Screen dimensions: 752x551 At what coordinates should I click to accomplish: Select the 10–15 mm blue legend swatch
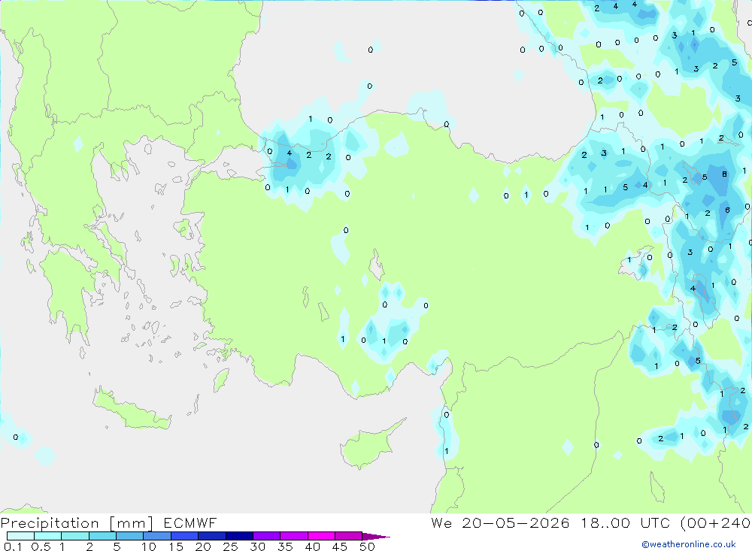click(x=157, y=536)
